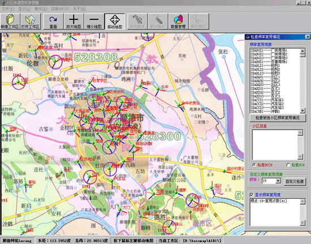
Task: Click the 添加基站 add base station icon
Action: (x=137, y=22)
